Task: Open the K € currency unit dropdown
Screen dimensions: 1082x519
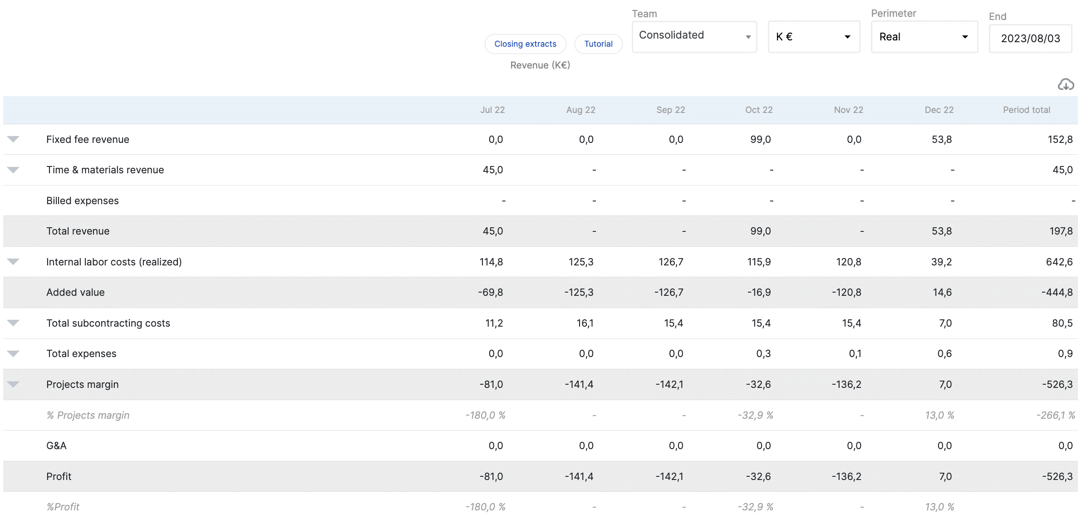Action: 813,37
